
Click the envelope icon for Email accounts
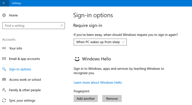point(4,59)
